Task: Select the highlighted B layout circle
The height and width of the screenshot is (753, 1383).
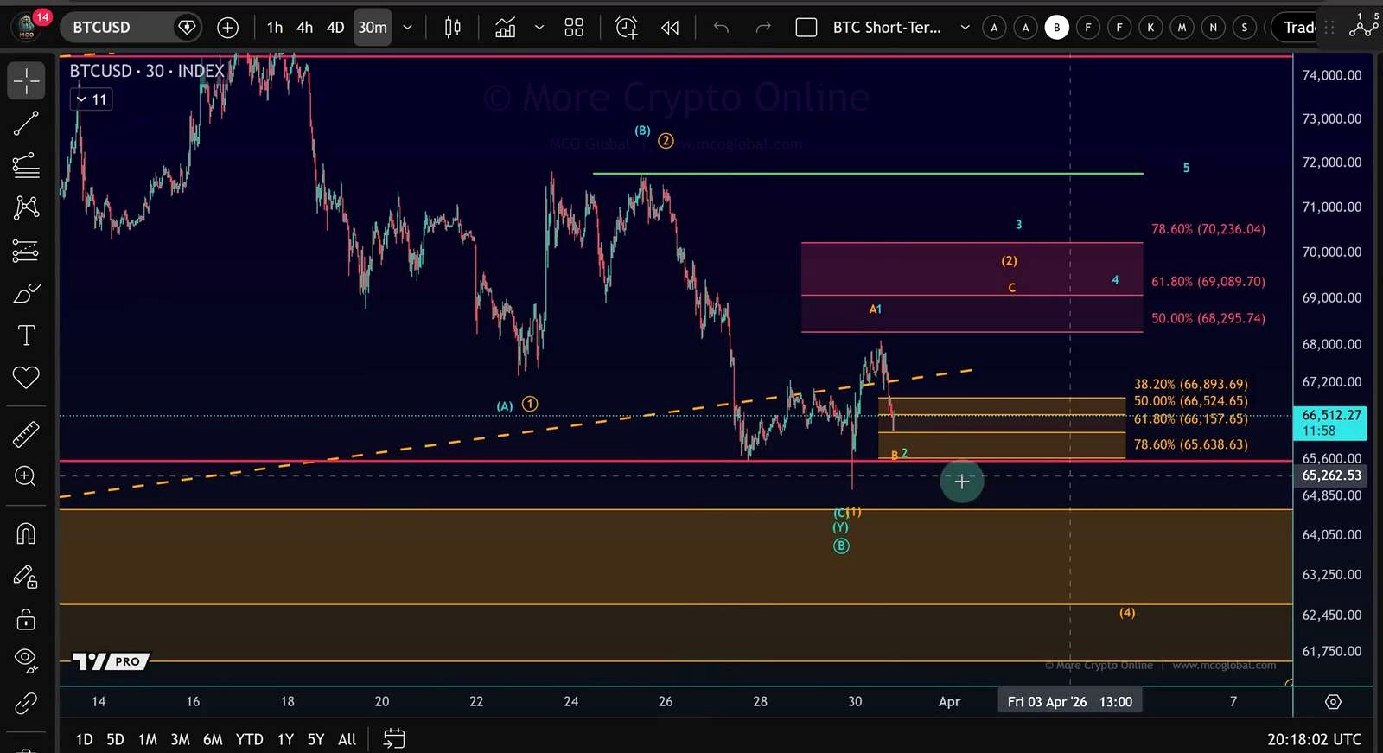Action: tap(1056, 28)
